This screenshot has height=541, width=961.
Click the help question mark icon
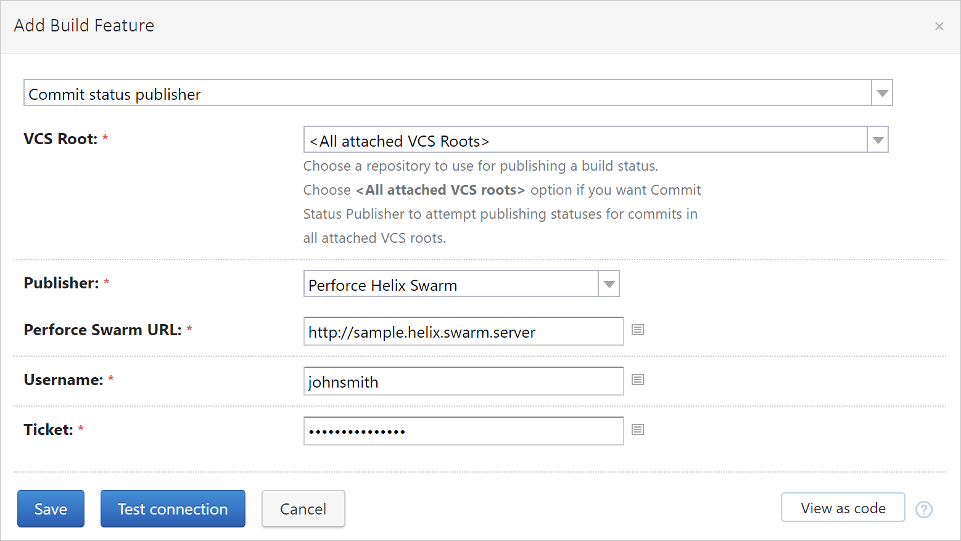click(923, 510)
